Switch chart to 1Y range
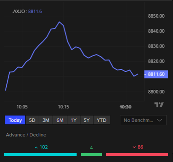Viewport: 173px width, 162px height. pos(74,120)
